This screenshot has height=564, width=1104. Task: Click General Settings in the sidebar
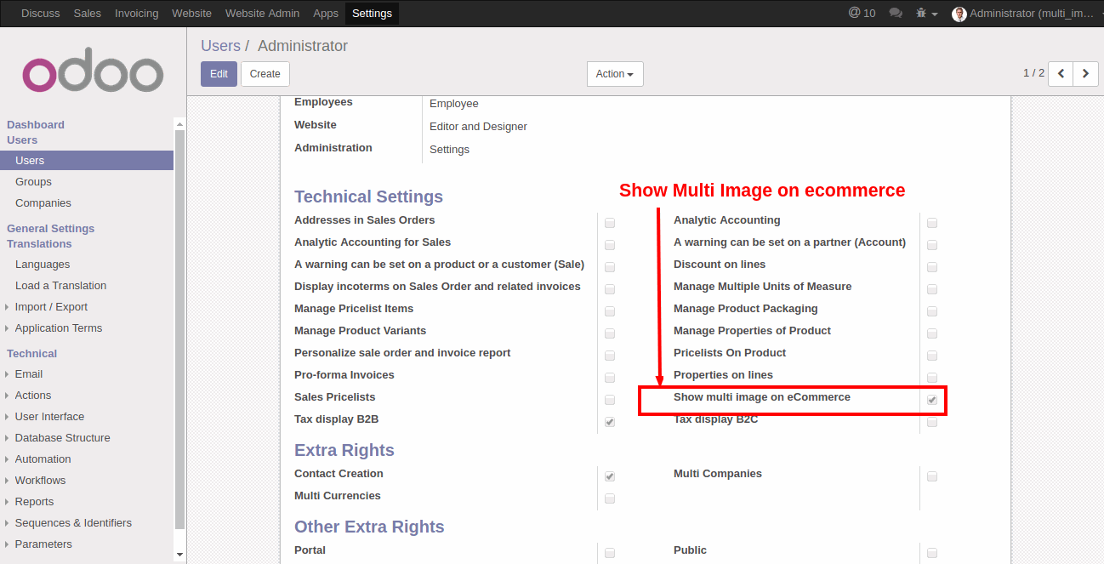click(x=50, y=229)
